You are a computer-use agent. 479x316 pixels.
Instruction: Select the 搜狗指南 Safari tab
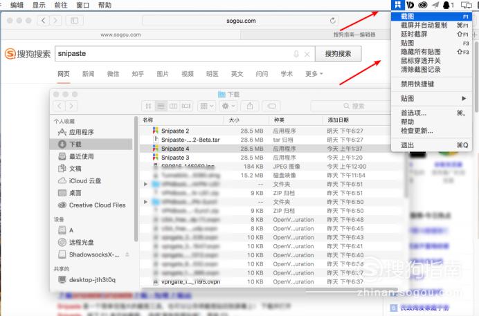coord(354,35)
